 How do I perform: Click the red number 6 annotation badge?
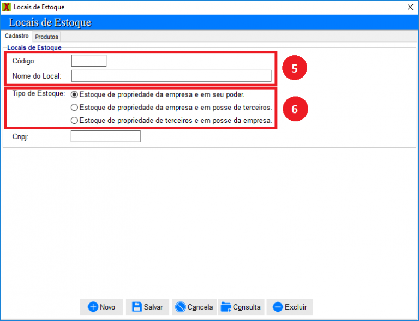tap(295, 108)
